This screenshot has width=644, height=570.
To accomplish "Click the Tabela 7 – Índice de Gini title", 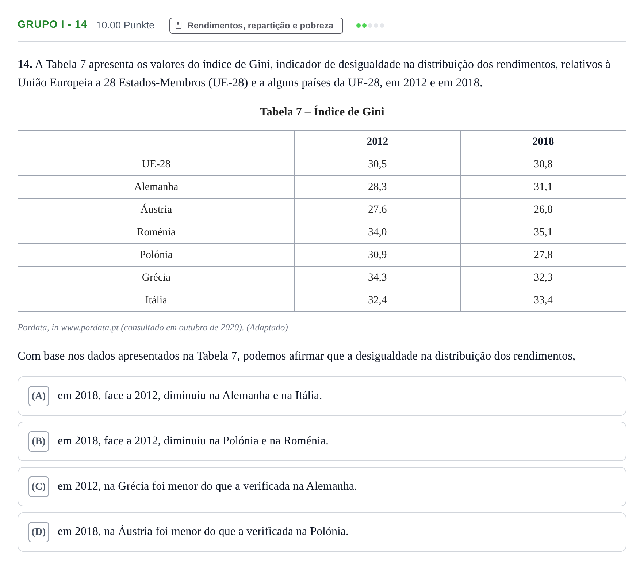I will click(x=322, y=112).
